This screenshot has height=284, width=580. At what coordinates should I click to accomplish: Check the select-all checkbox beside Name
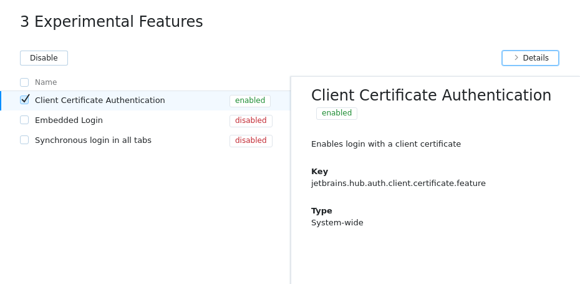pyautogui.click(x=24, y=82)
